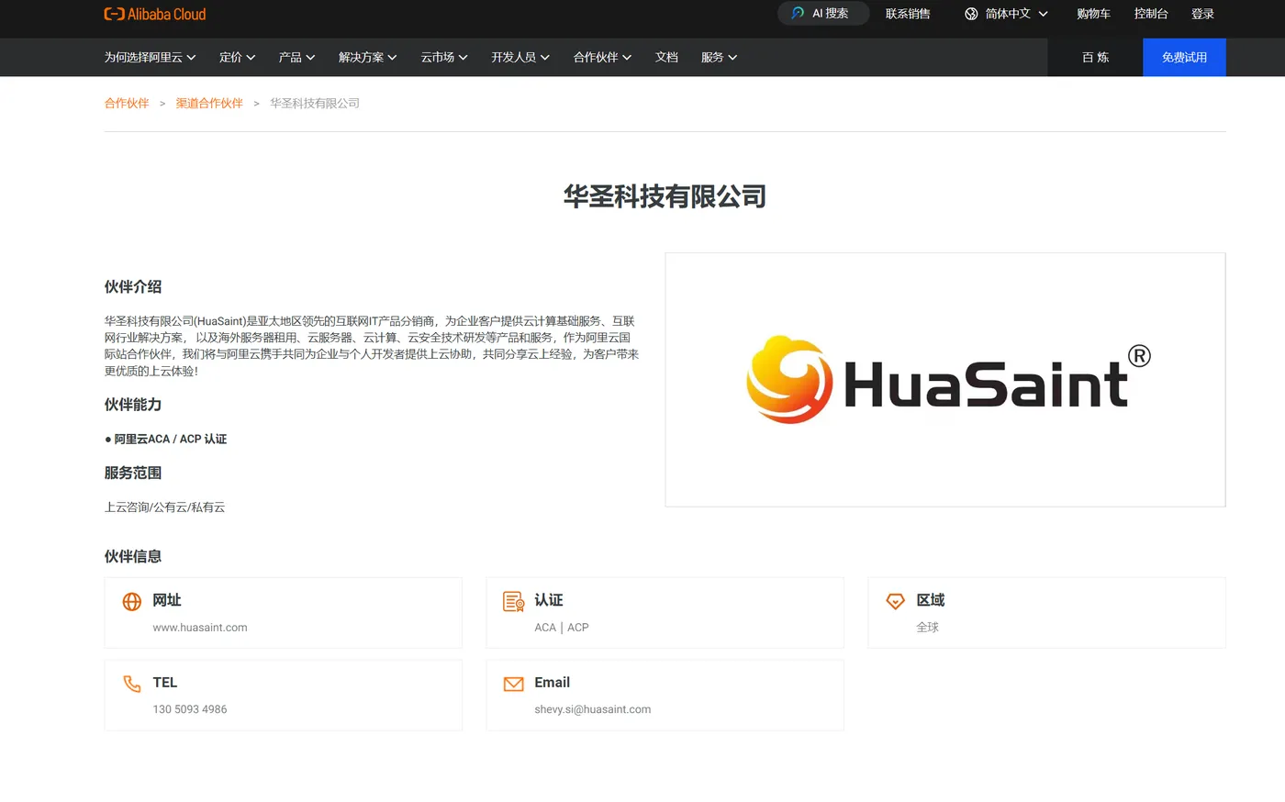
Task: Expand the 开发人员 developers menu
Action: point(520,57)
